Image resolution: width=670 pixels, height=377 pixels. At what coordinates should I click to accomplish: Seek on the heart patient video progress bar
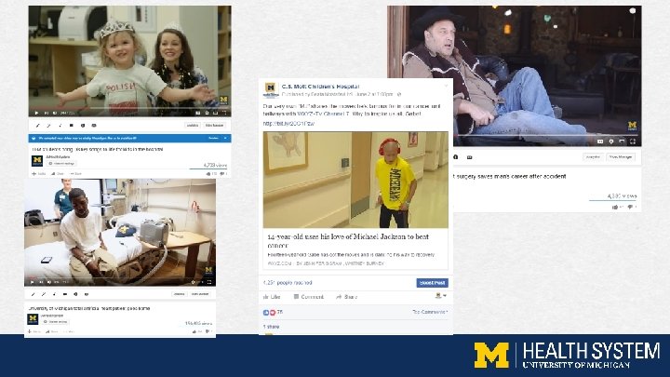click(x=120, y=278)
